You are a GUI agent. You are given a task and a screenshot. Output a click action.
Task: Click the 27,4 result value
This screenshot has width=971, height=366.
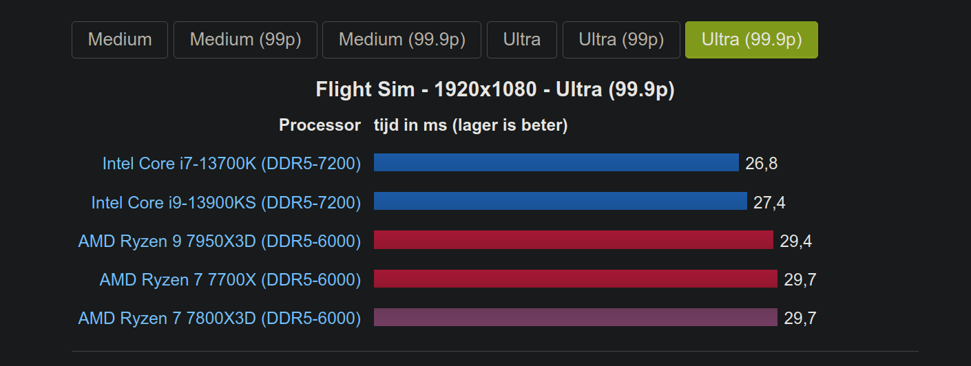770,202
